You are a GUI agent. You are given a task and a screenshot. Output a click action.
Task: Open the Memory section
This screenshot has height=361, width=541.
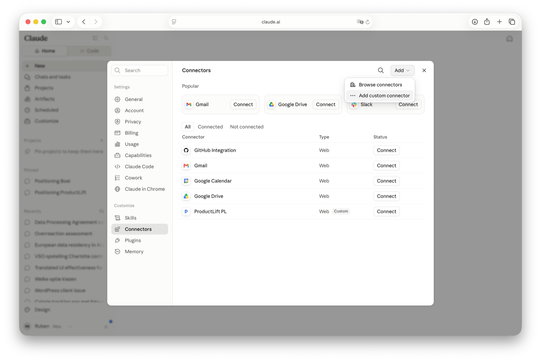[140, 251]
